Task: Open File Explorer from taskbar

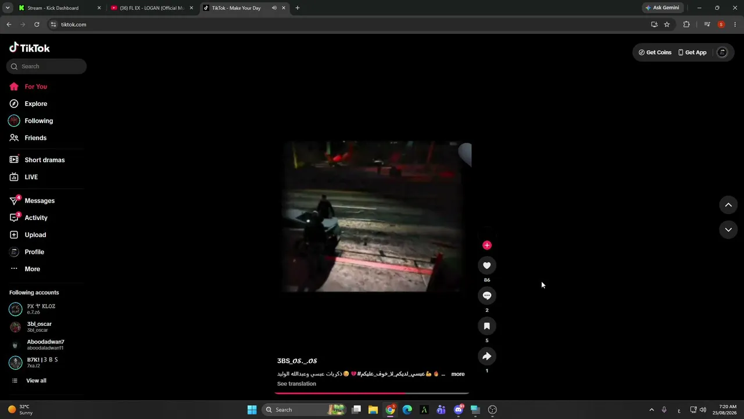Action: [x=373, y=410]
